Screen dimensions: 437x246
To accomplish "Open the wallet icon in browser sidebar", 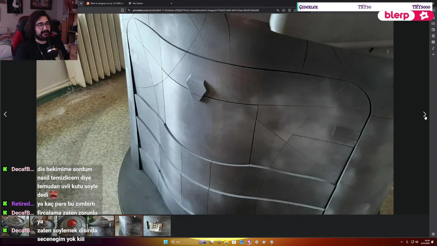I will tap(433, 30).
